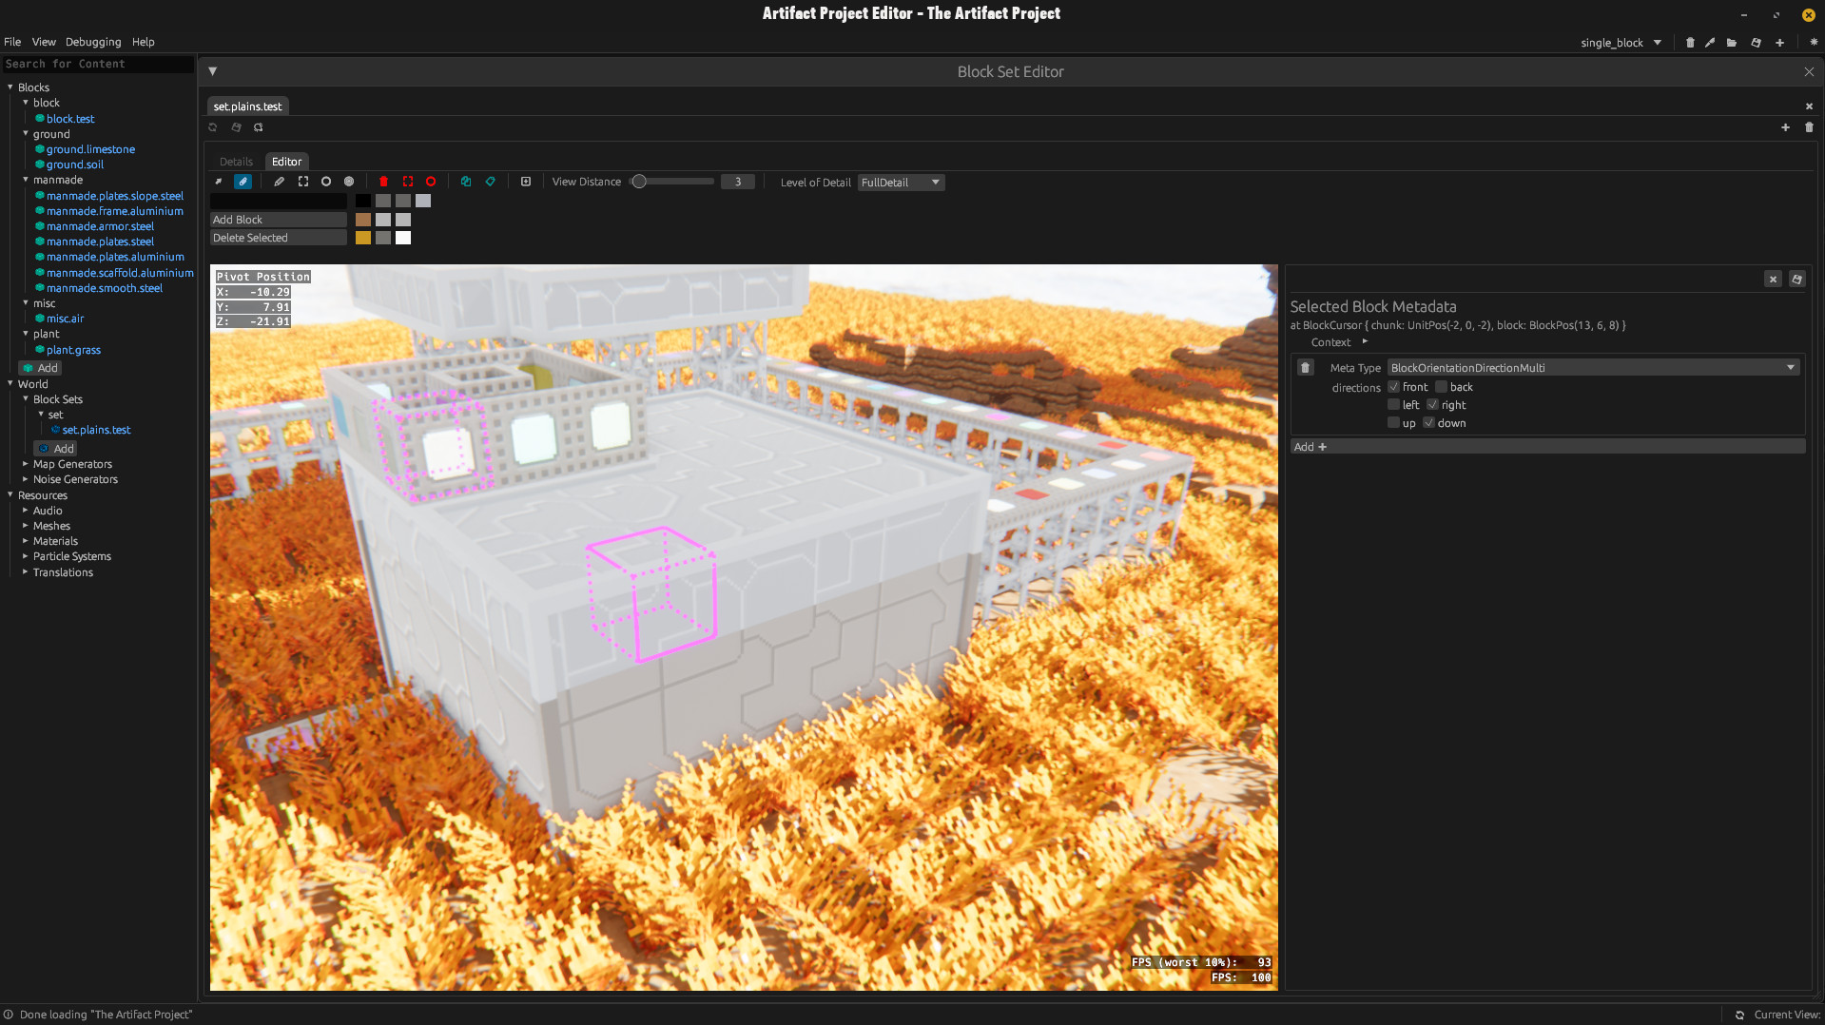Open the Meta Type dropdown
1825x1025 pixels.
point(1592,368)
